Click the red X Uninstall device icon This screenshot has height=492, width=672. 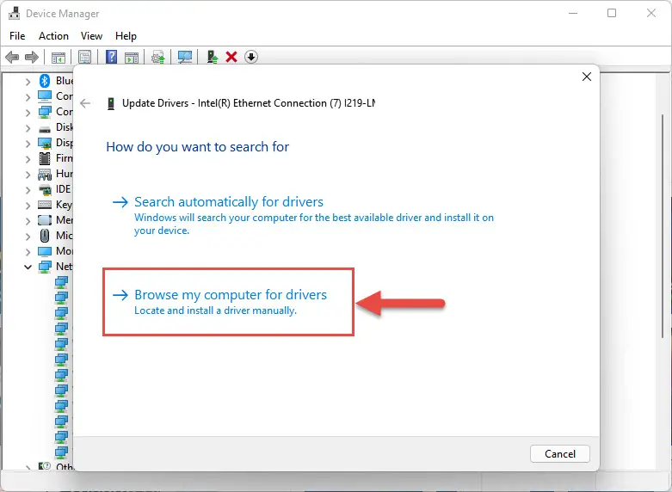(x=231, y=57)
